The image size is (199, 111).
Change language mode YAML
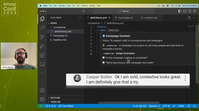181,106
